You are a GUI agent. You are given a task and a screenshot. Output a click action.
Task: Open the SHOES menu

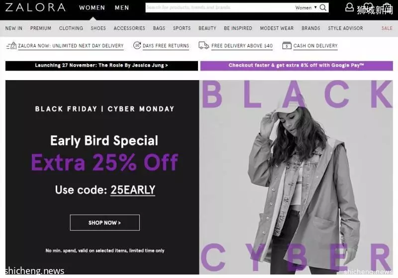(x=98, y=28)
